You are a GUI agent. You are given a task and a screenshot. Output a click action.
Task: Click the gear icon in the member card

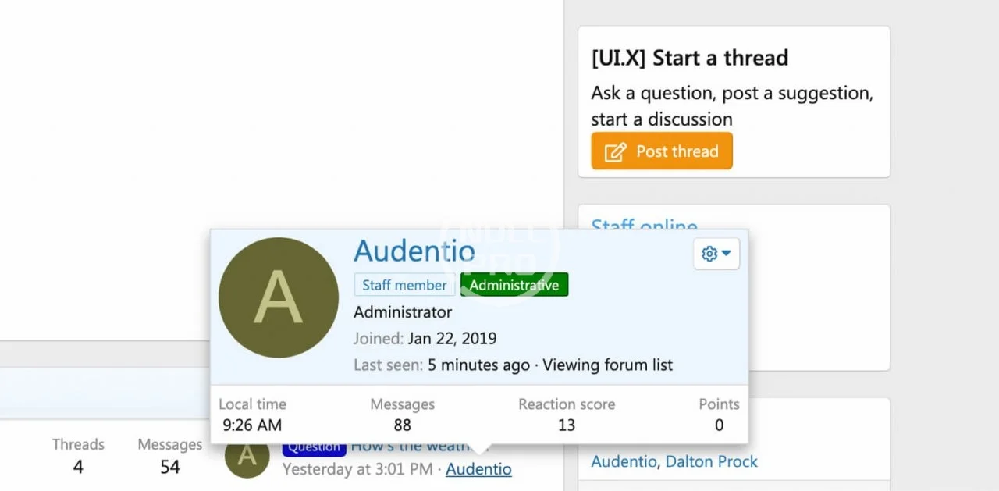click(x=709, y=254)
